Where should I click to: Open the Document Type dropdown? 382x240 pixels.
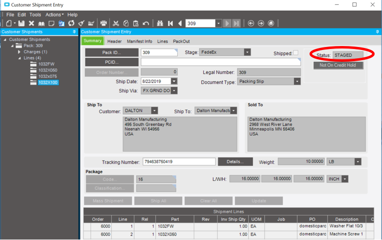297,81
